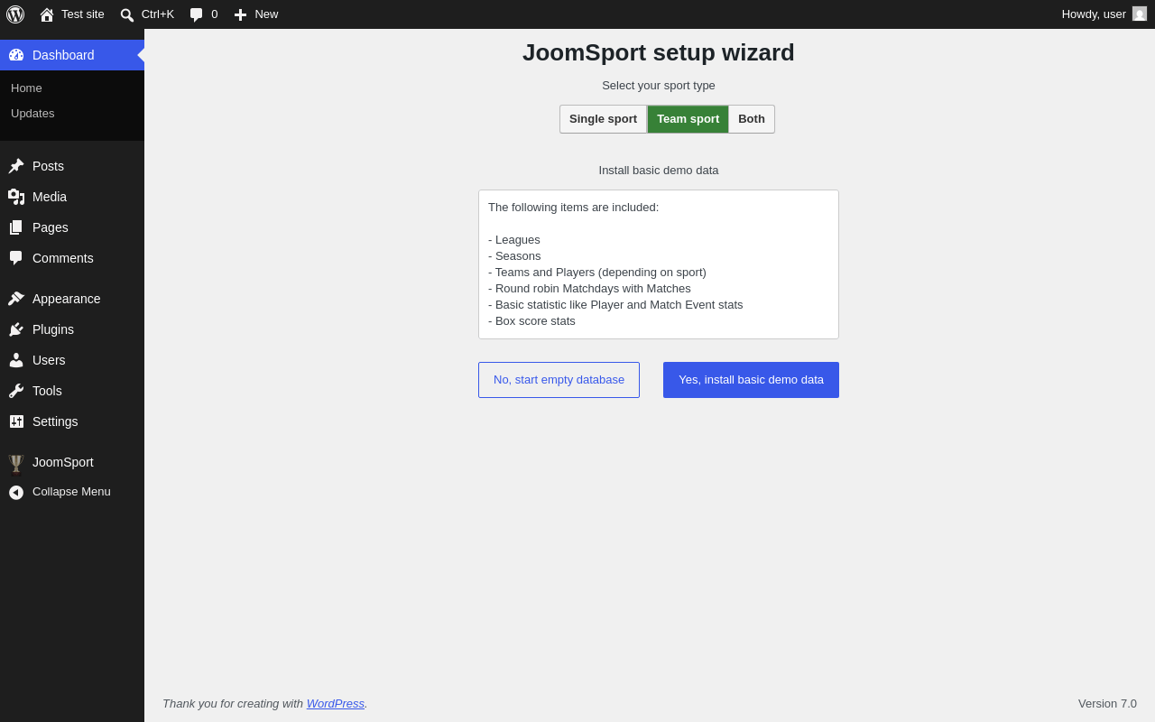The height and width of the screenshot is (722, 1155).
Task: Click the Comments bubble icon in sidebar
Action: 16,258
